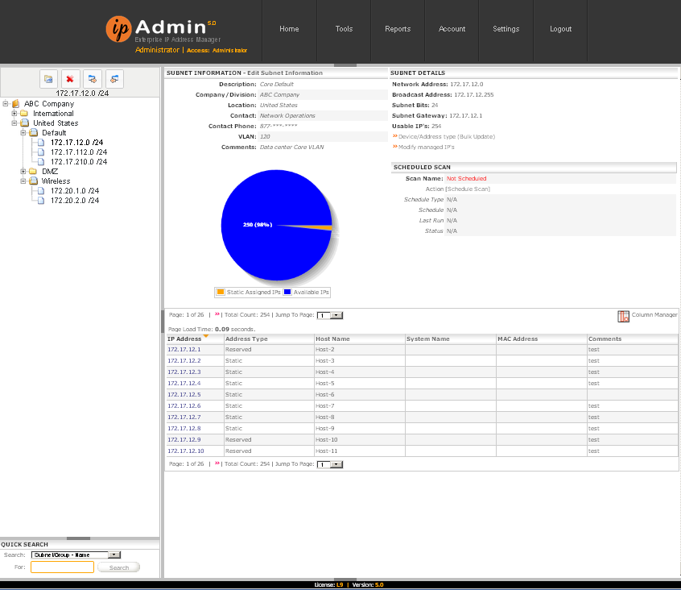Open the Account menu
This screenshot has width=681, height=590.
coord(452,29)
